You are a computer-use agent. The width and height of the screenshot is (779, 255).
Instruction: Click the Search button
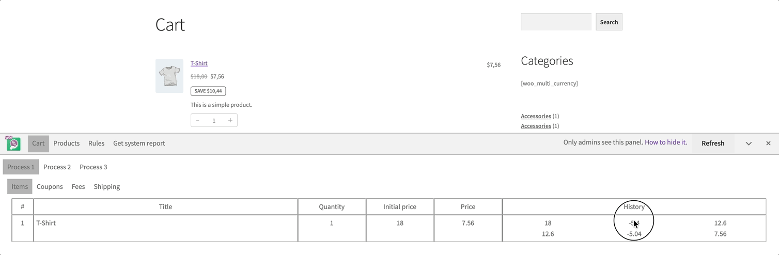click(609, 22)
